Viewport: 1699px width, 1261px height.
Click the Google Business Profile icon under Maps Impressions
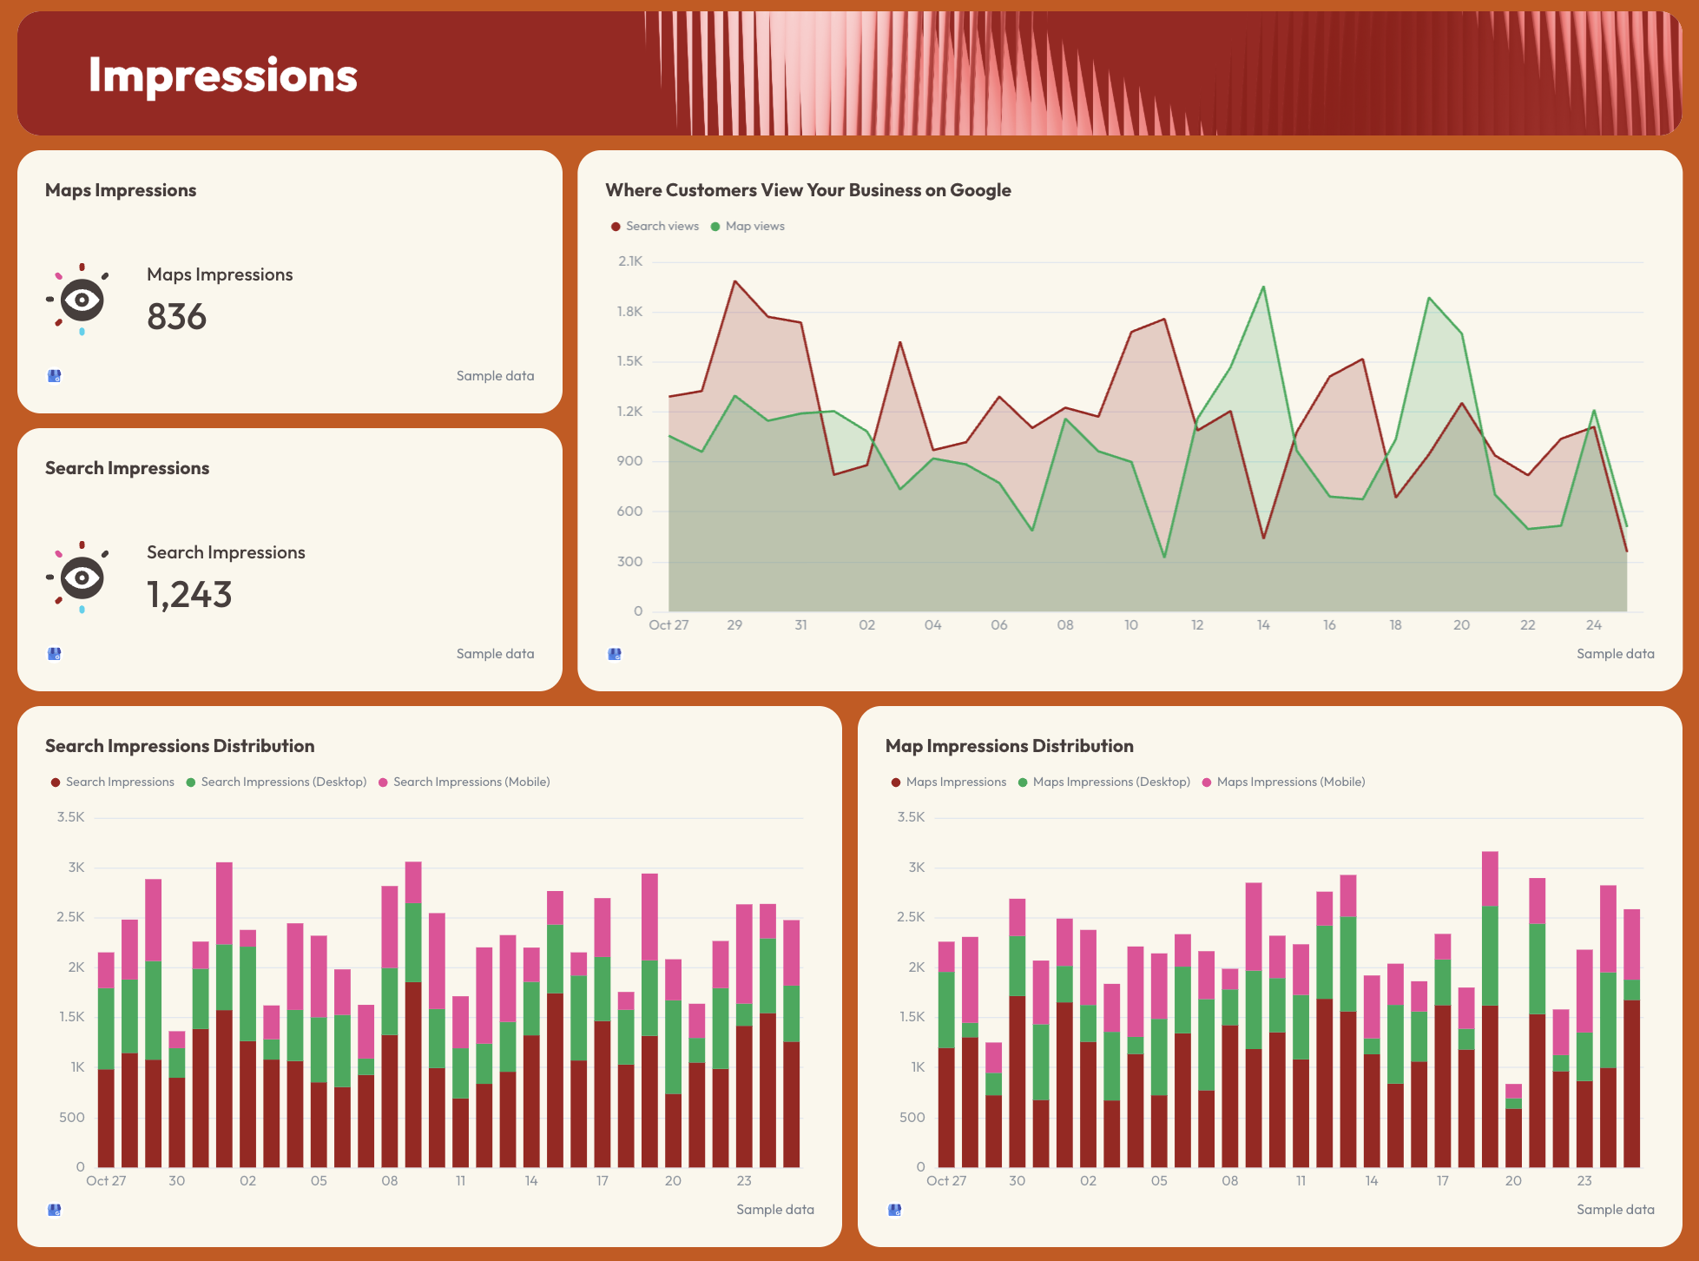point(55,375)
